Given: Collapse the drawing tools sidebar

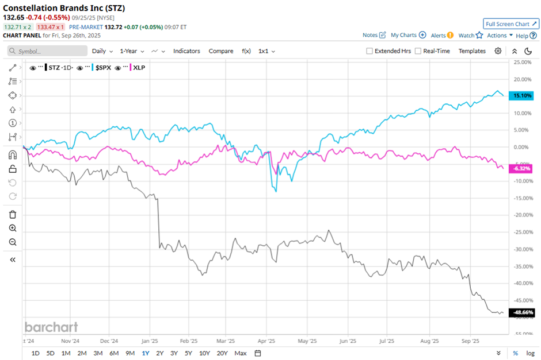Looking at the screenshot, I should click(x=13, y=260).
